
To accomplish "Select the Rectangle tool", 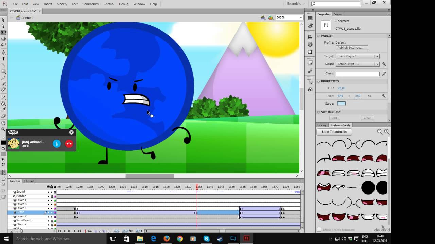I will [x=3, y=71].
